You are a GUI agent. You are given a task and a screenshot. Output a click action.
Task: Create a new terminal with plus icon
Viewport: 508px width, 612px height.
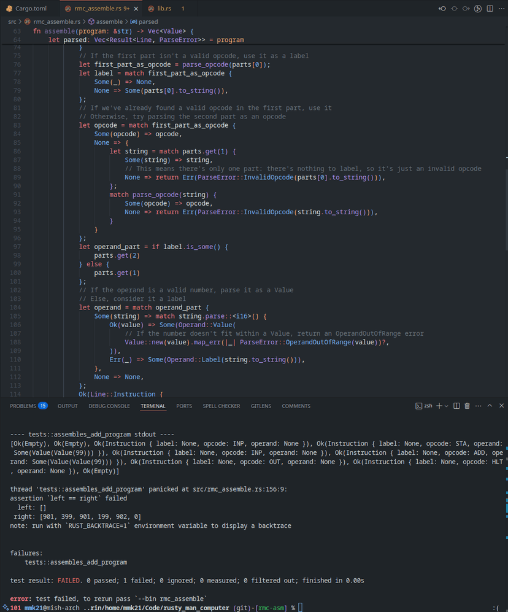coord(439,406)
